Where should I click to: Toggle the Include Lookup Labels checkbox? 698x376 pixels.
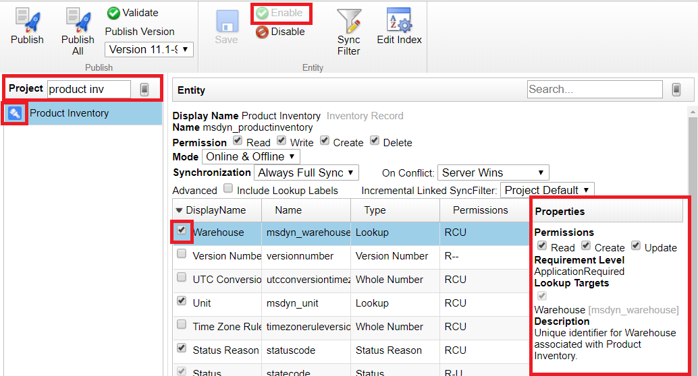pyautogui.click(x=228, y=189)
